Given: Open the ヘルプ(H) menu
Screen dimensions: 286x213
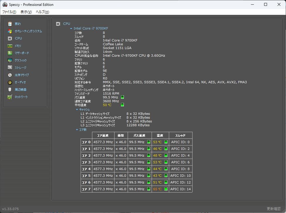Looking at the screenshot, I should pos(42,12).
